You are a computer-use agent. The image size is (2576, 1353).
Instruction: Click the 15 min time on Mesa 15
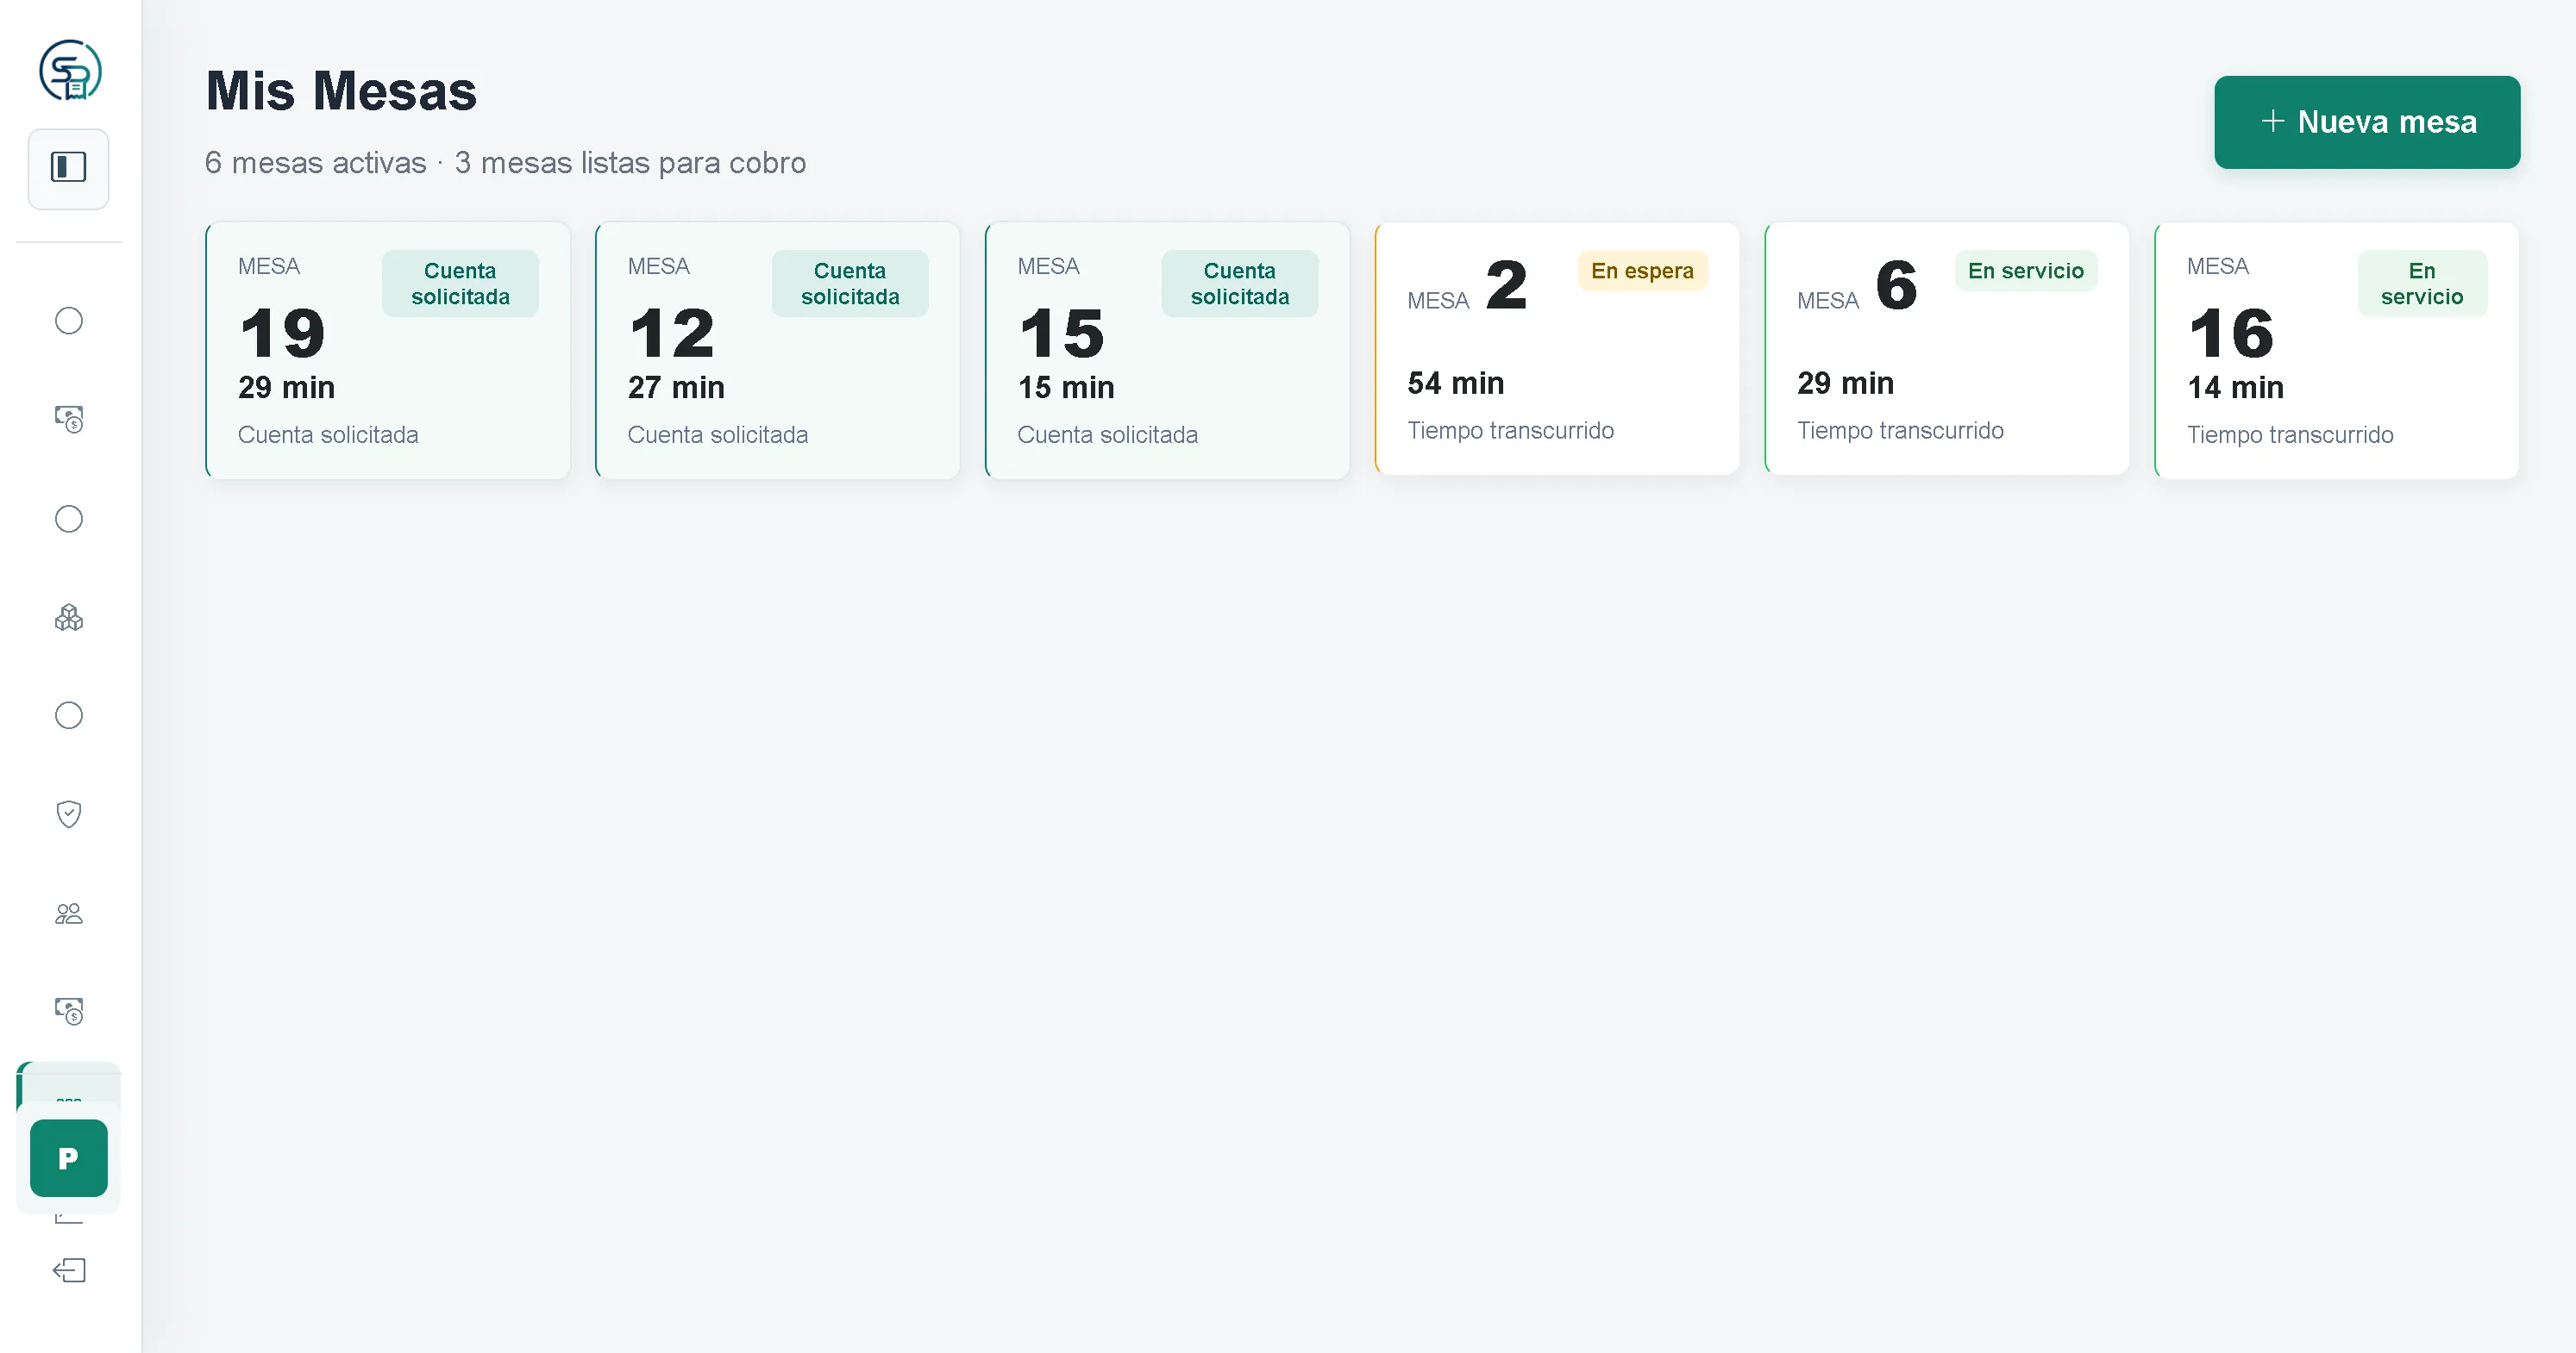1066,387
